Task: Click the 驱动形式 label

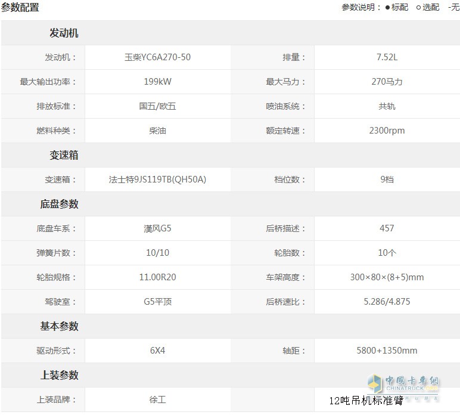Action: pos(57,351)
